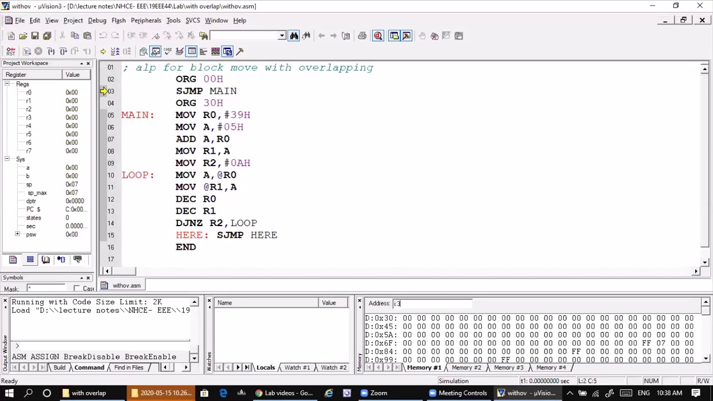This screenshot has width=713, height=401.
Task: Click the Find in Files icon
Action: [204, 36]
